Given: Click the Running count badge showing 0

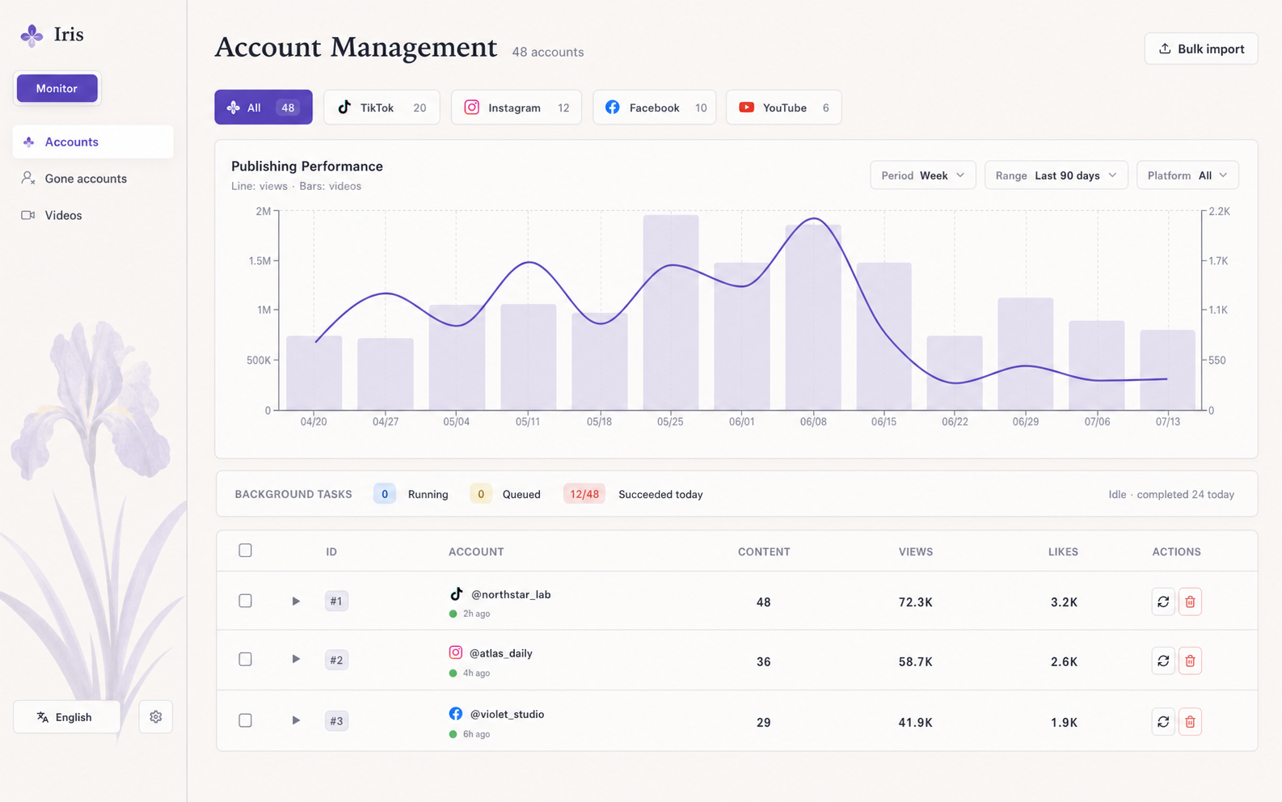Looking at the screenshot, I should pos(385,494).
